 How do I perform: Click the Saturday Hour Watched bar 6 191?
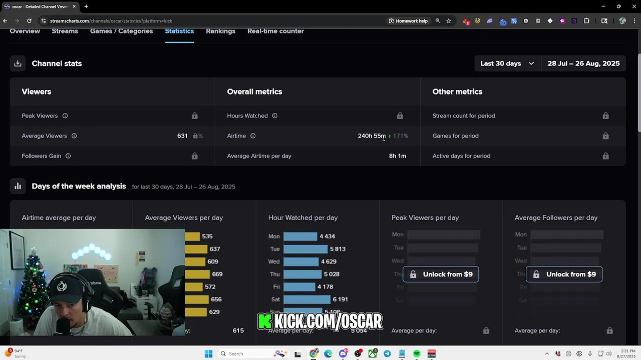pos(307,299)
